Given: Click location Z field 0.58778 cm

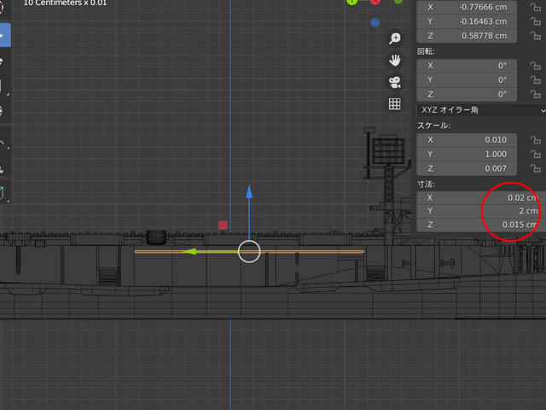Looking at the screenshot, I should tap(467, 36).
